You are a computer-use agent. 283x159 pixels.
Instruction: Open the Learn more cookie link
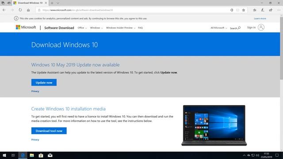[260, 19]
